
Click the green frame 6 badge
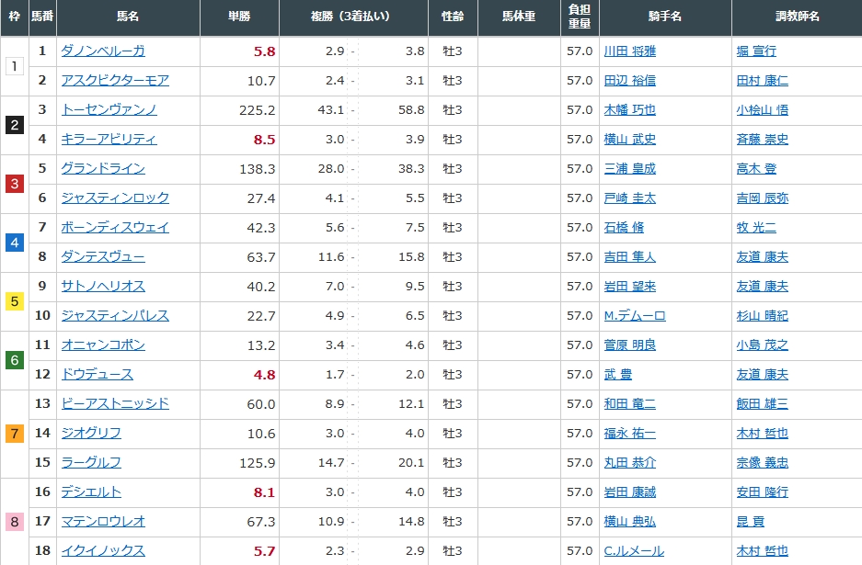14,360
